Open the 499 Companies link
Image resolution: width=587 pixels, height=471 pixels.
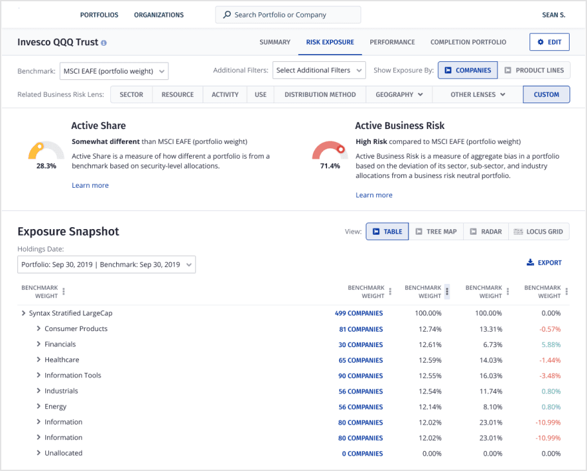pos(359,313)
